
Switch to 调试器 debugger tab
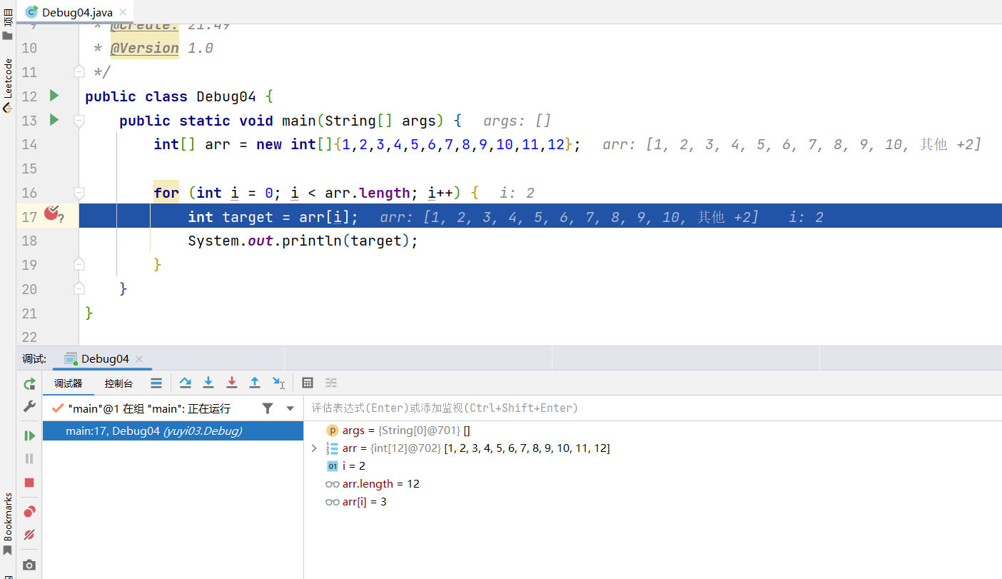pos(69,383)
